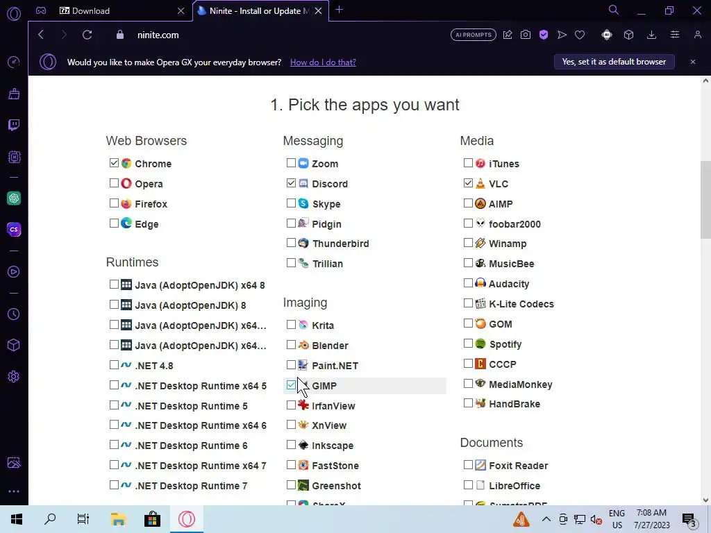Click the Greenshot label

[337, 485]
